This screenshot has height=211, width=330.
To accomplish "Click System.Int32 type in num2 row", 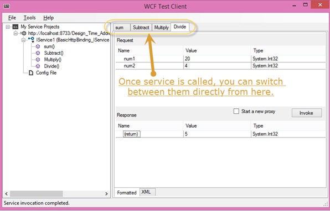I will tap(265, 66).
